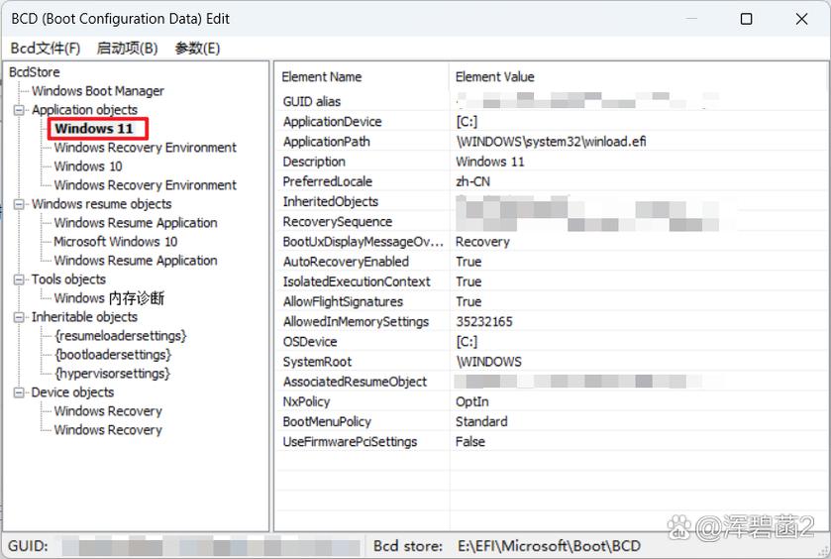Select the first Windows Recovery device entry

tap(108, 411)
